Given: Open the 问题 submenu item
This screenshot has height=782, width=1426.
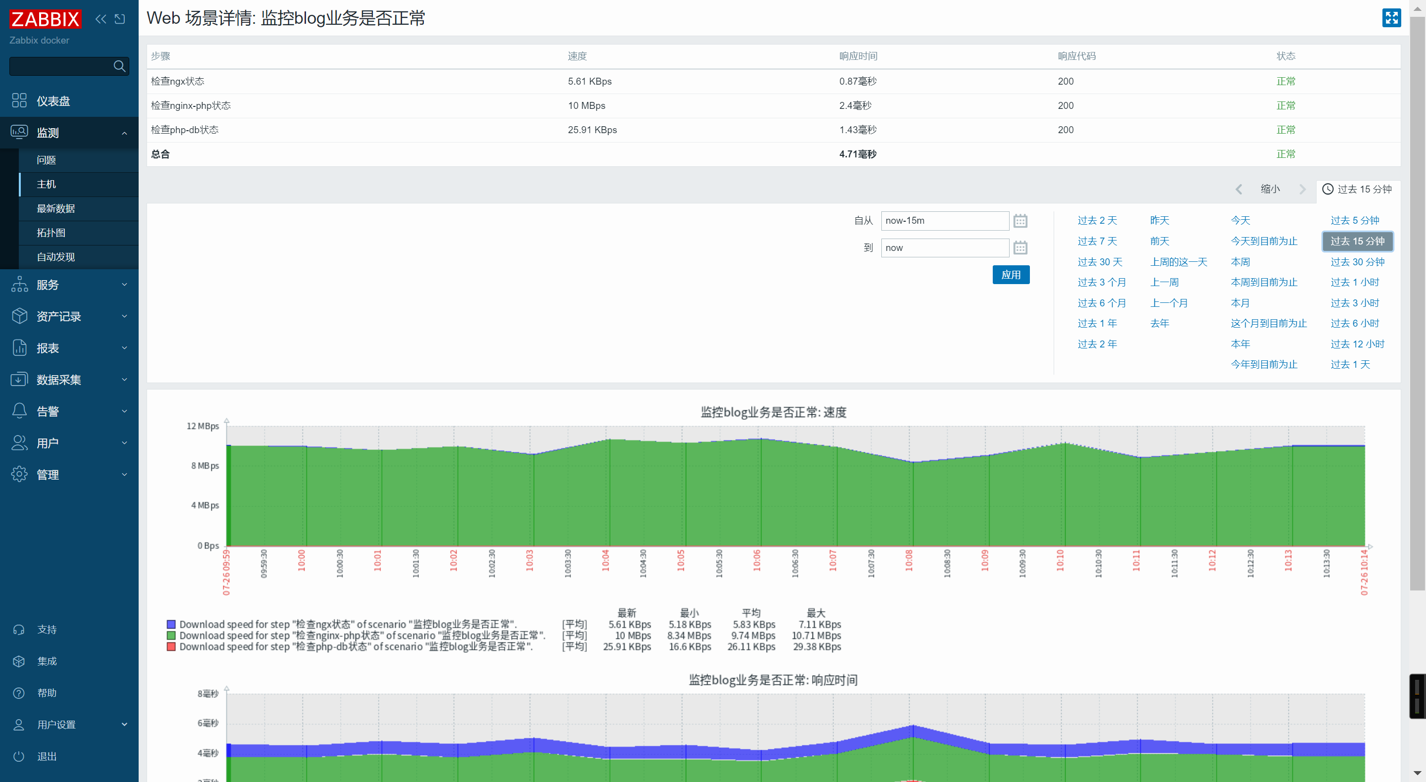Looking at the screenshot, I should tap(78, 160).
